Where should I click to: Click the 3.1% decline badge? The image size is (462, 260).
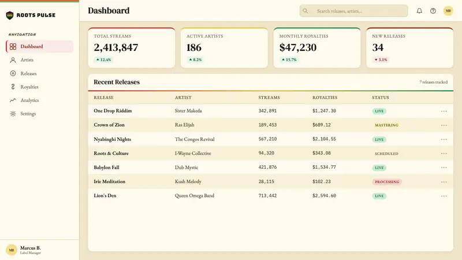[381, 60]
